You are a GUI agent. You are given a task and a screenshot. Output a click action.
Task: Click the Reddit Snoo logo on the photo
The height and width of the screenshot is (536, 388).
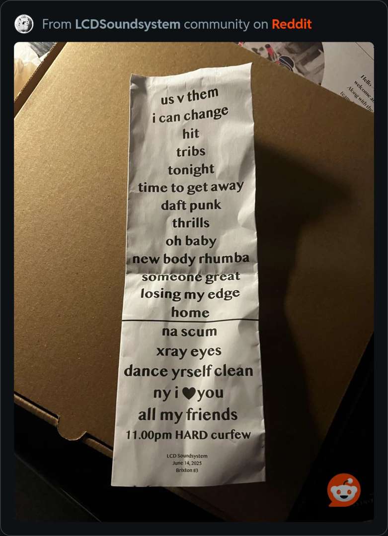[x=344, y=490]
